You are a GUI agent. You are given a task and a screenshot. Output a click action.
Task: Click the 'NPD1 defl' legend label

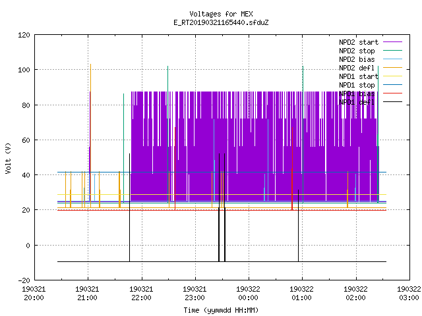pos(357,103)
